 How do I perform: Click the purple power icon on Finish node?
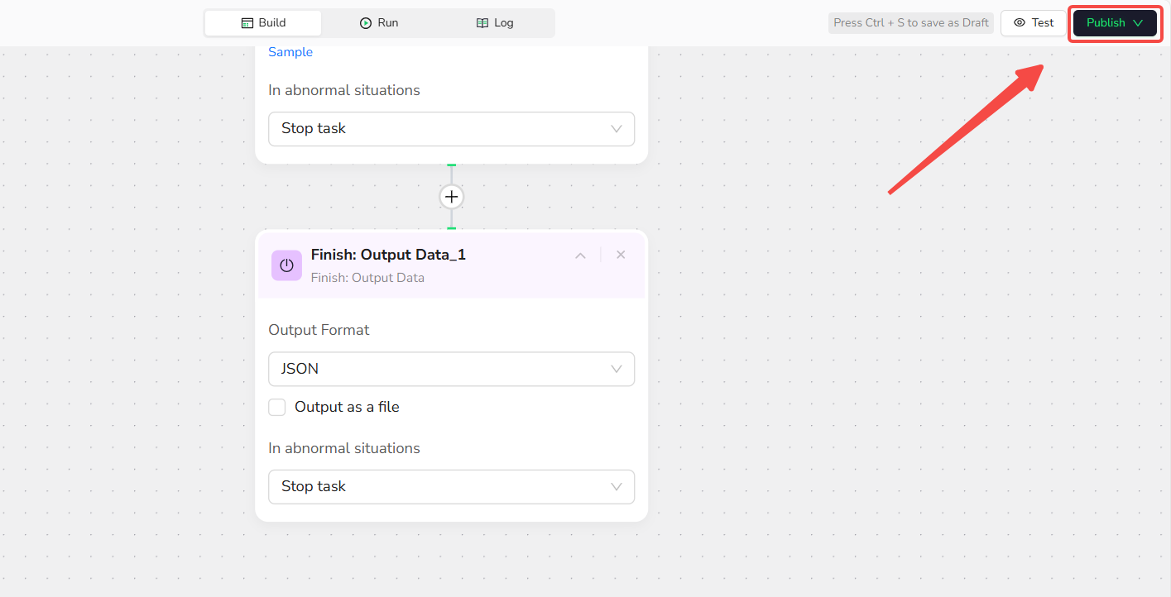pyautogui.click(x=286, y=265)
